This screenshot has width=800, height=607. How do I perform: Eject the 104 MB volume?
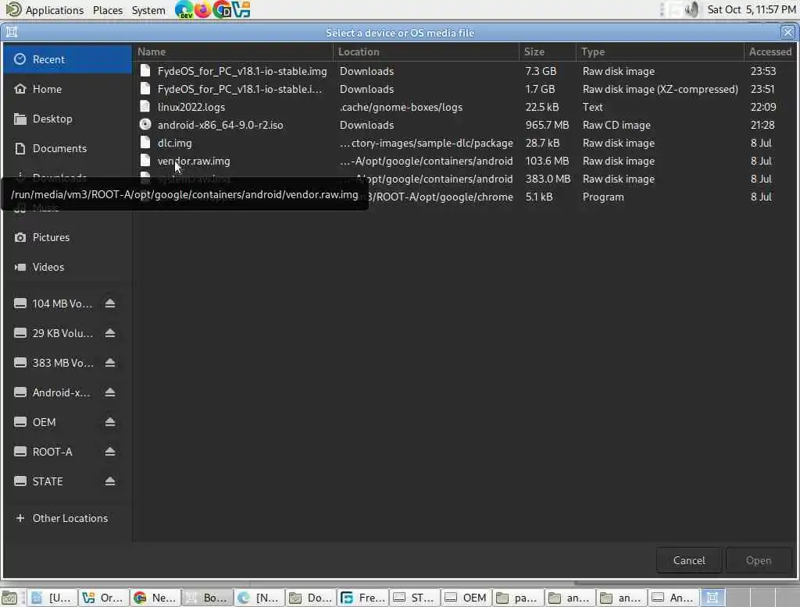[109, 303]
